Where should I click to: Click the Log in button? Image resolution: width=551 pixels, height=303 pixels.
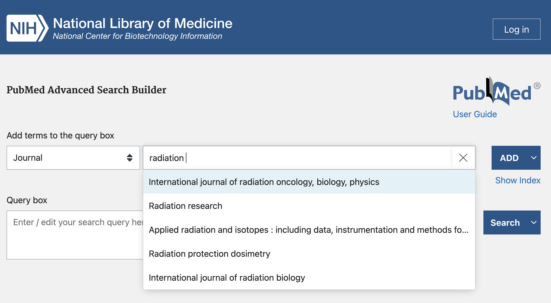point(516,29)
